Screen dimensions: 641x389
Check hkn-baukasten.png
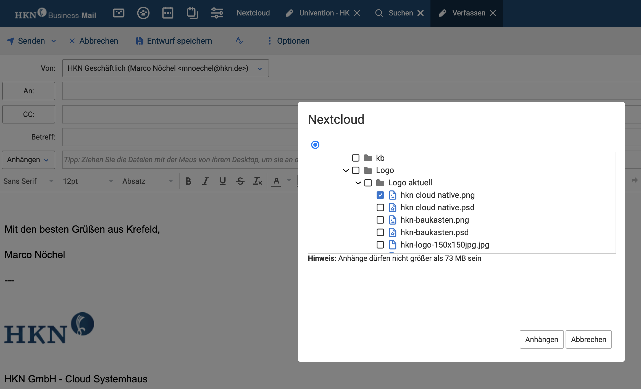380,220
